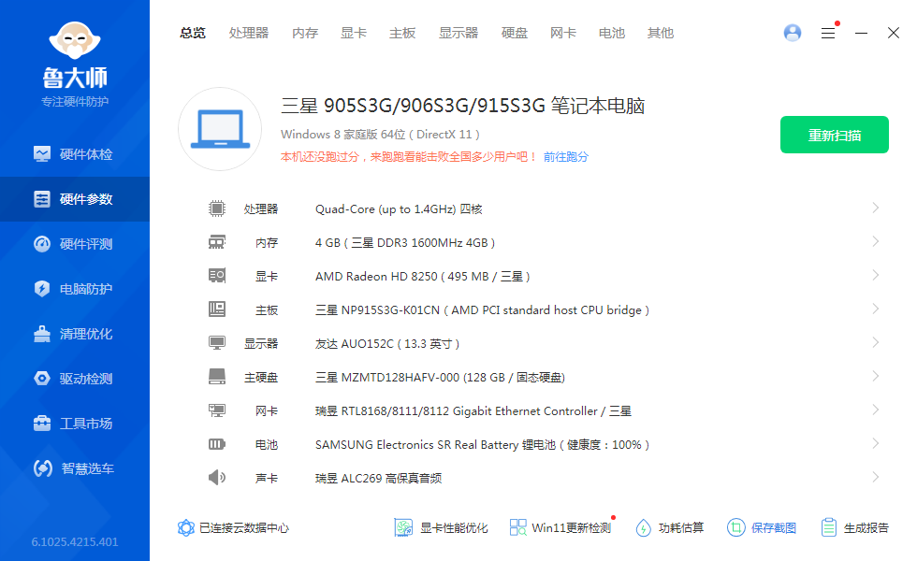Viewport: 917px width, 561px height.
Task: Open 硬件体检 hardware checkup section
Action: [74, 154]
